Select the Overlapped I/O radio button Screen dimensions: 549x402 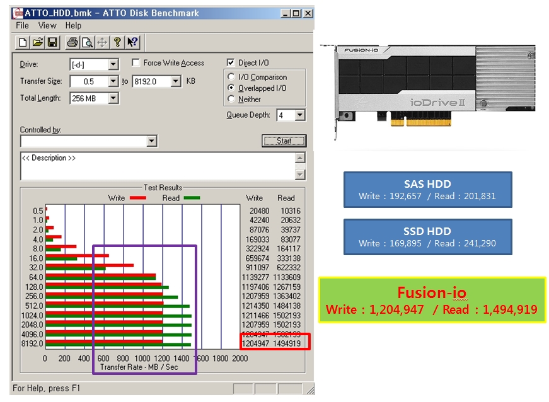(x=231, y=88)
